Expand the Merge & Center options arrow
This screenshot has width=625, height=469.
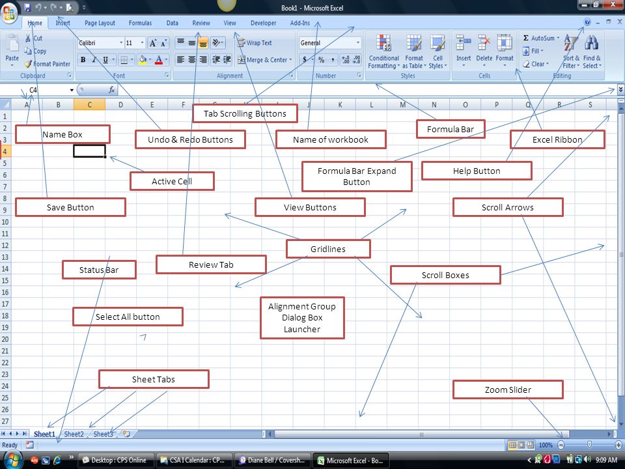coord(290,60)
